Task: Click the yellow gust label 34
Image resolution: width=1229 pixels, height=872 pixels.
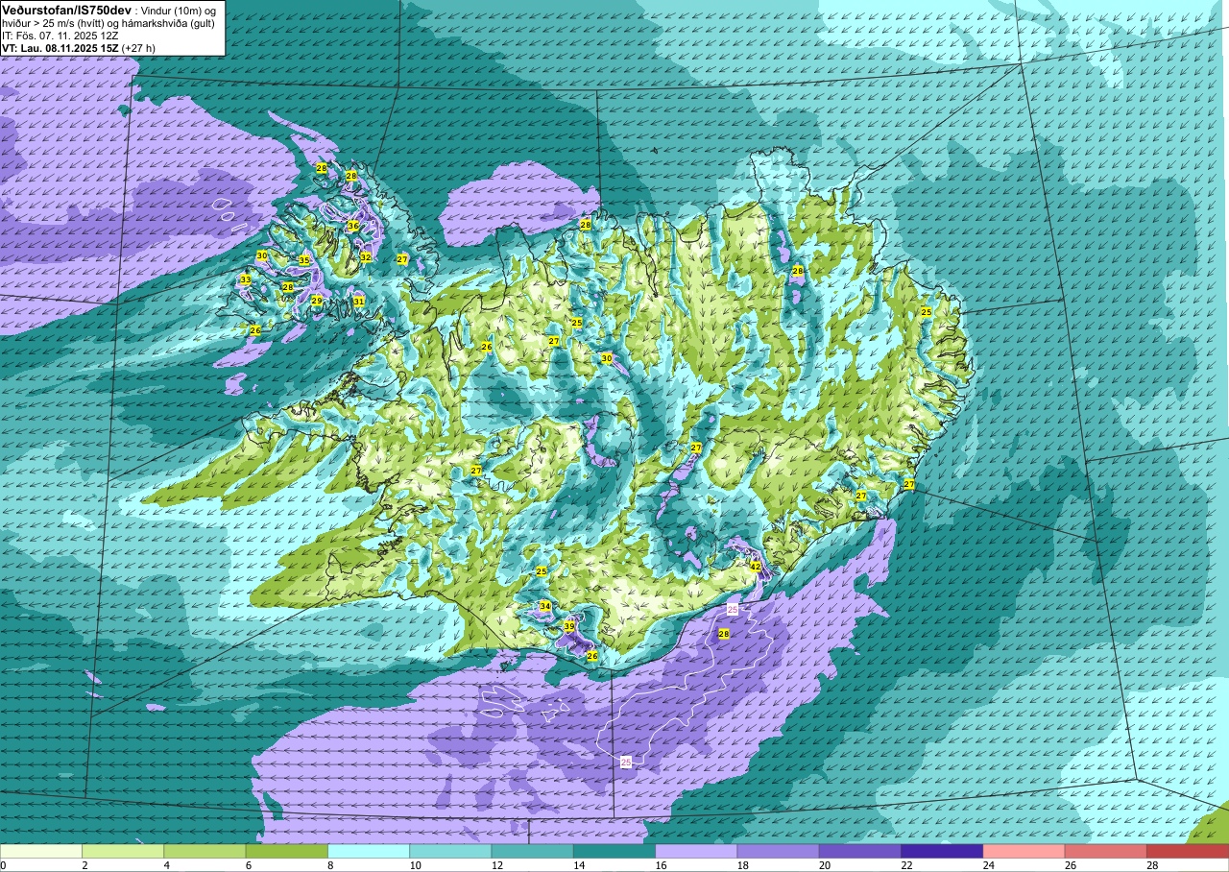Action: tap(545, 606)
